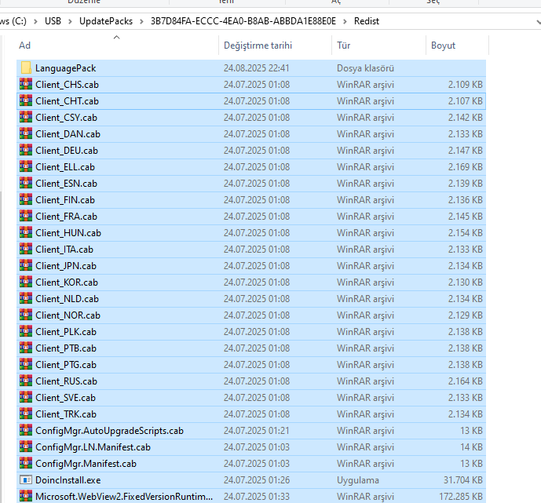Click the Client_JPN.cab archive icon
The width and height of the screenshot is (541, 503).
click(x=26, y=265)
